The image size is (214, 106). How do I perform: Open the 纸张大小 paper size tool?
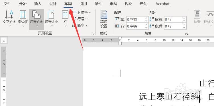tap(52, 18)
